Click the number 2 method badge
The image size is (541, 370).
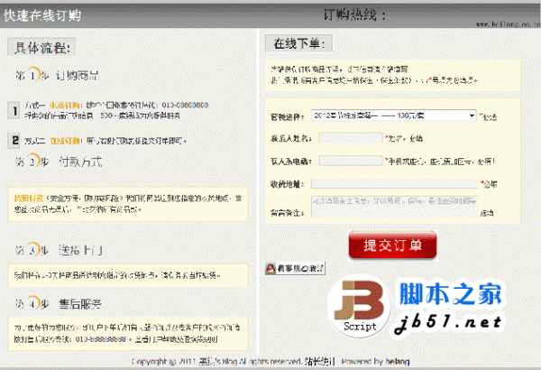pos(14,140)
